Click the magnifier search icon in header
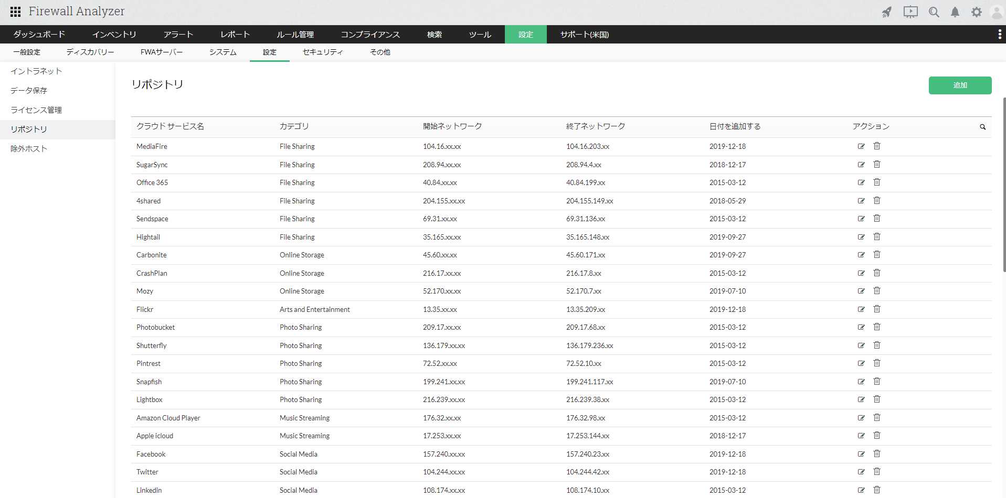The image size is (1006, 498). pos(934,12)
